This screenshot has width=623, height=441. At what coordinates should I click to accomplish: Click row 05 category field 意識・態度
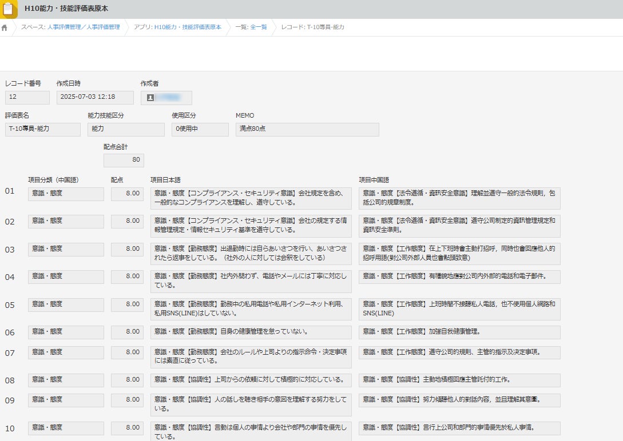coord(66,304)
